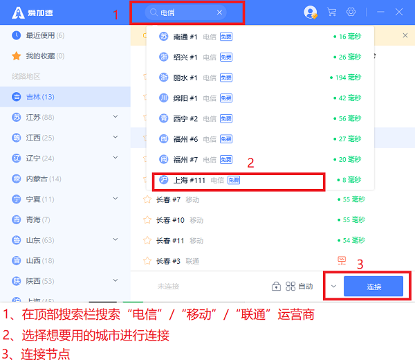Select 南通 #1 电信 search result

(260, 37)
